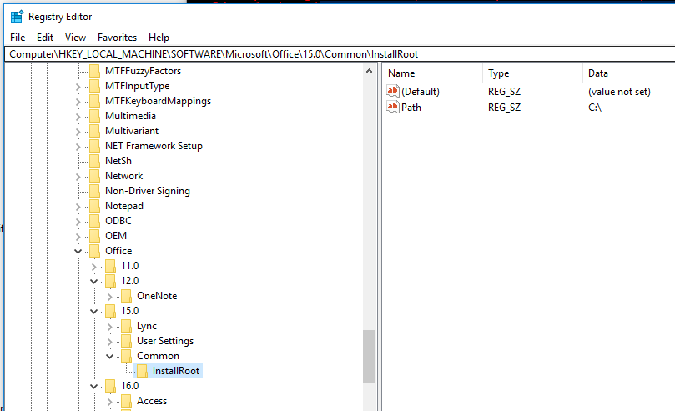This screenshot has height=411, width=675.
Task: Open the View menu
Action: 75,38
